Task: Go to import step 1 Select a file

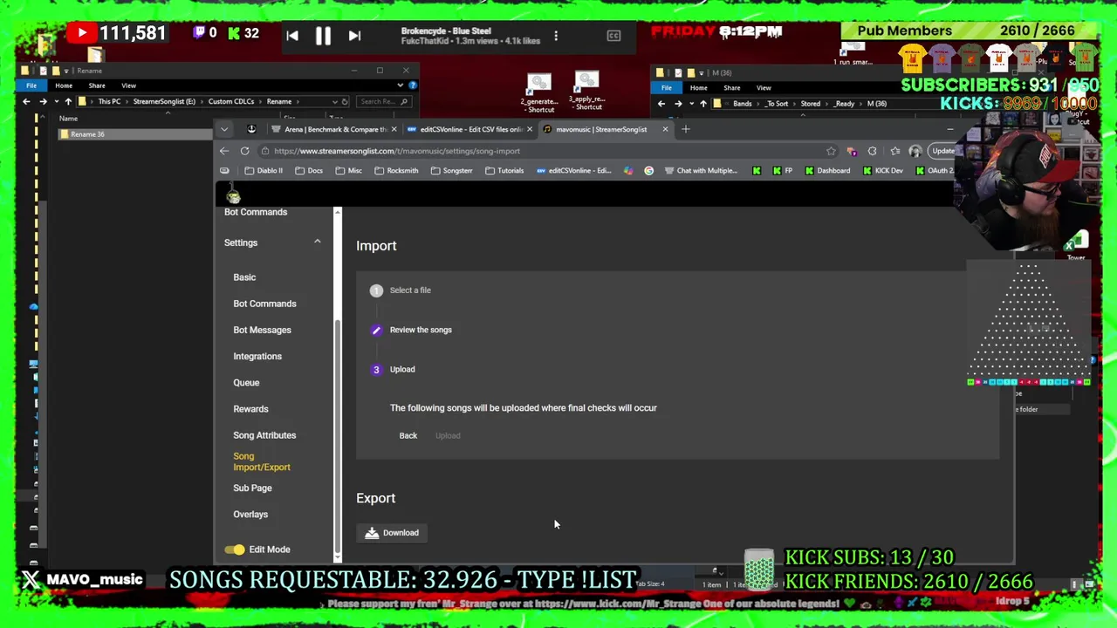Action: coord(401,290)
